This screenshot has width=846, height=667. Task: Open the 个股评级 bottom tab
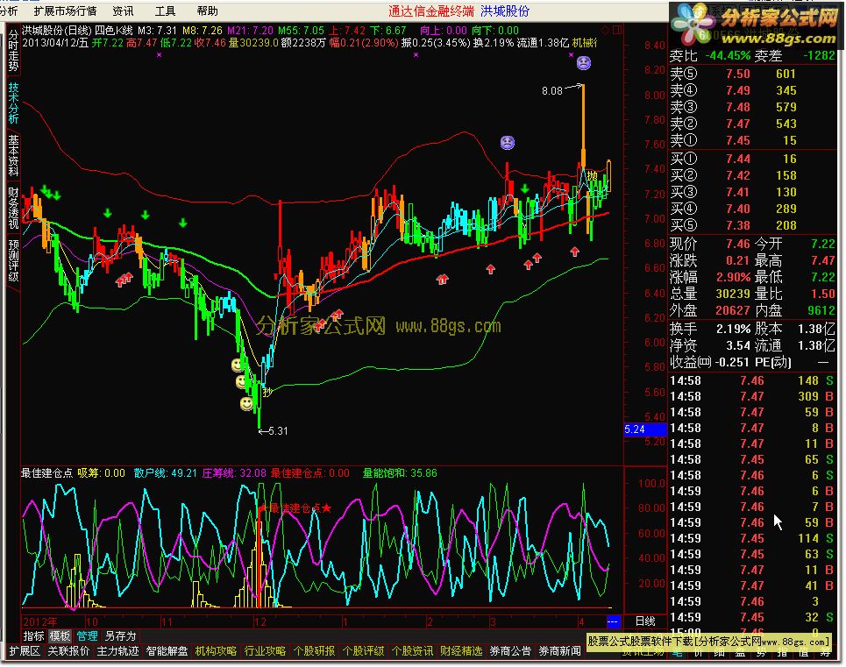[x=363, y=651]
